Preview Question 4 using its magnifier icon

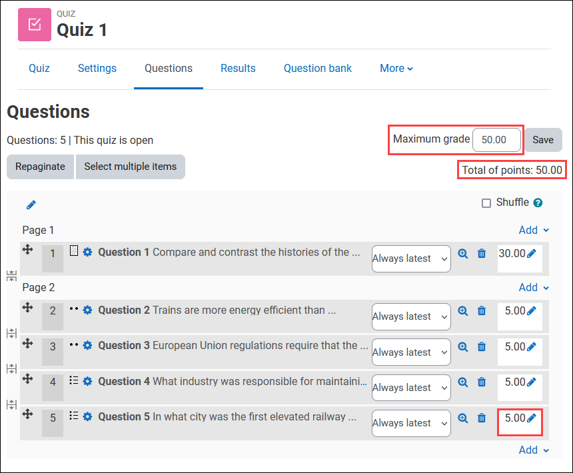coord(463,382)
